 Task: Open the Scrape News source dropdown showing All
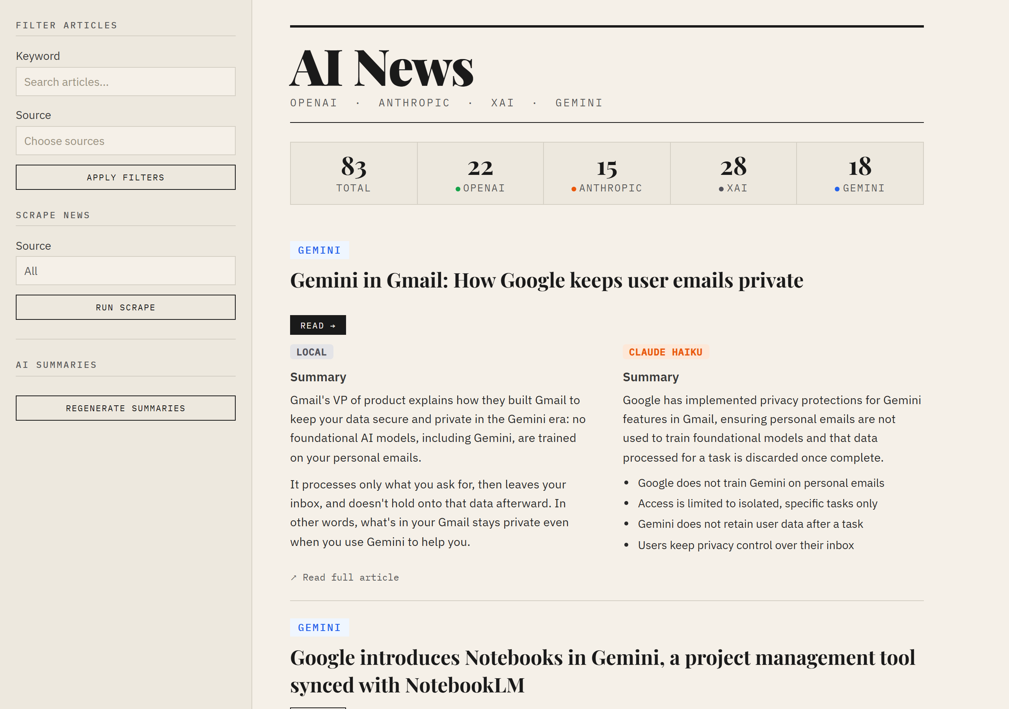[x=126, y=271]
